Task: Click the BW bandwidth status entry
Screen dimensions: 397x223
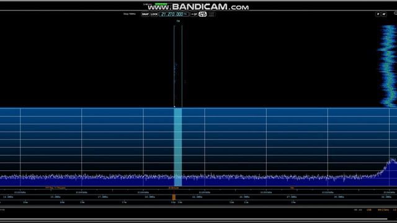Action: [383, 210]
